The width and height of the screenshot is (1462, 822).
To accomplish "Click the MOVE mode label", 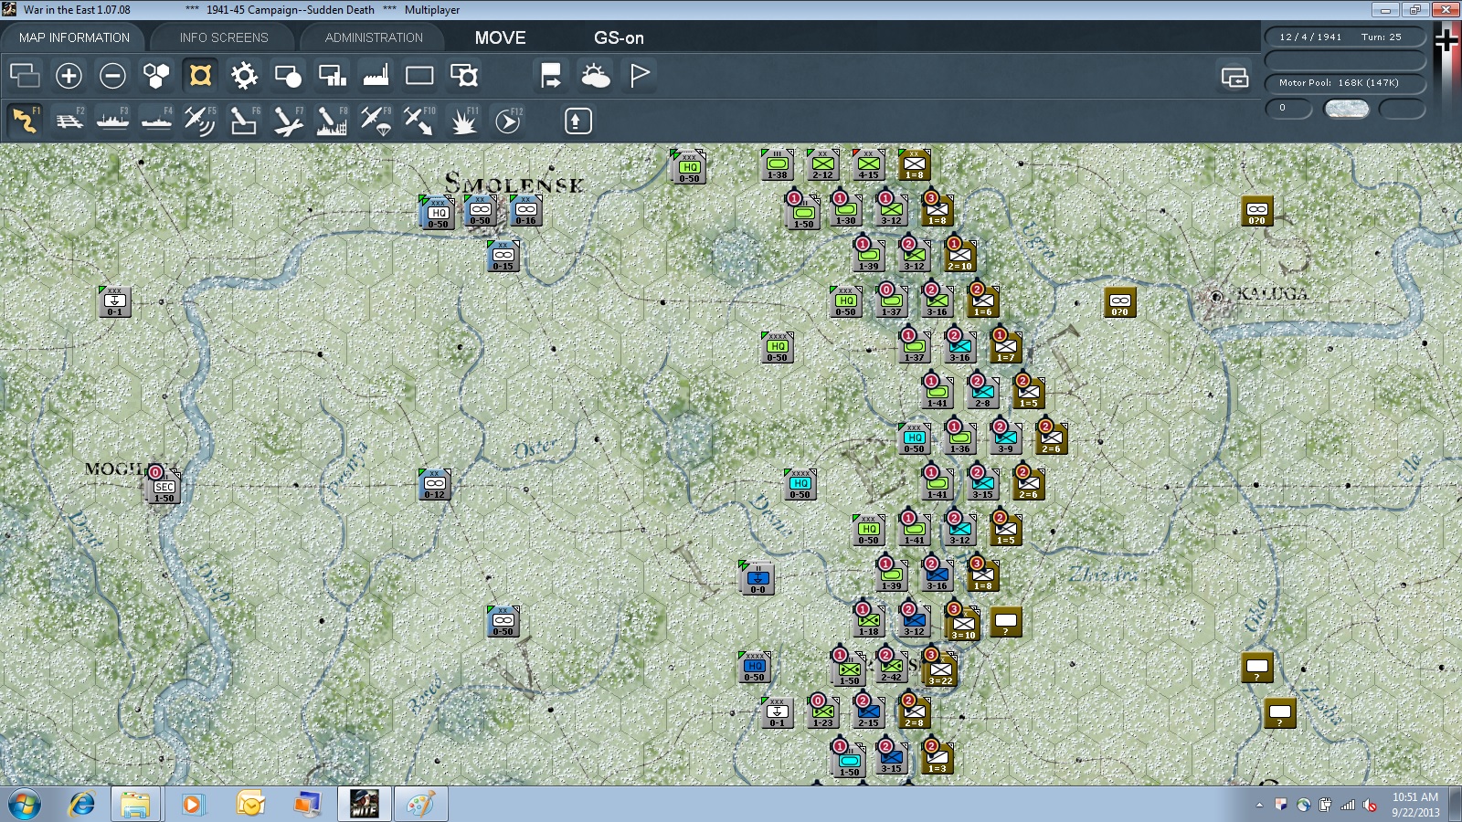I will 500,37.
